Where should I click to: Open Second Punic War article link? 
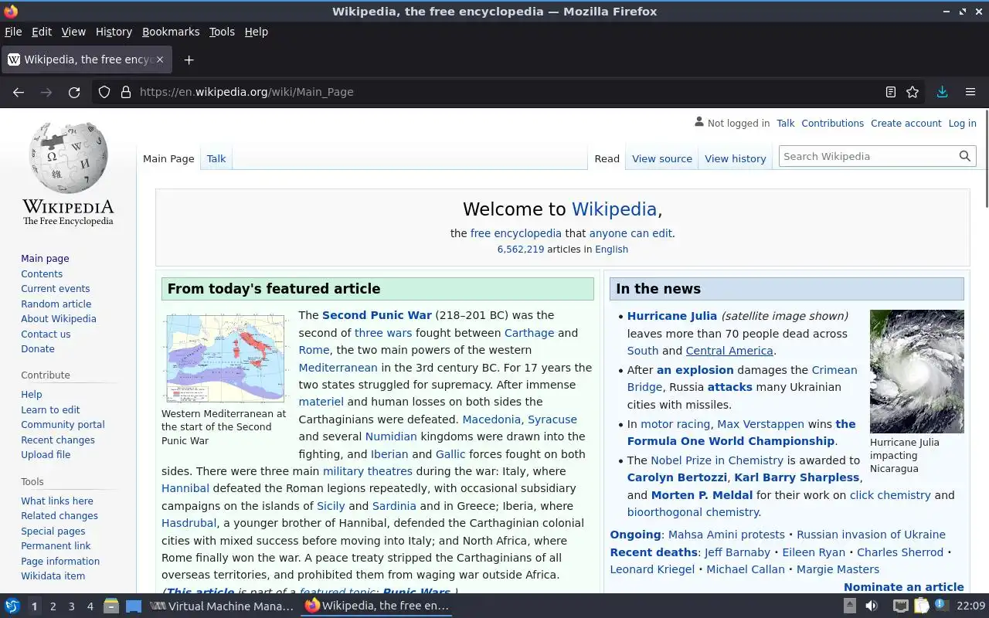pyautogui.click(x=377, y=315)
